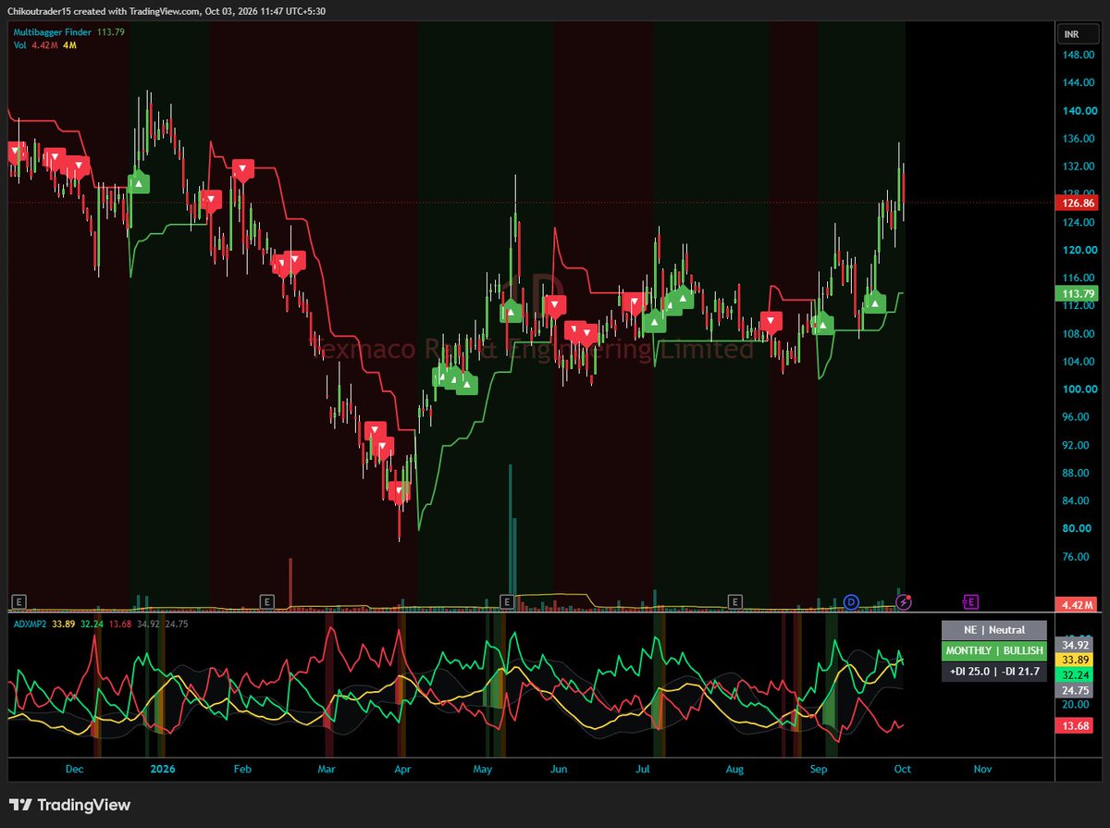Click the gray 34.92 ADX axis label
The width and height of the screenshot is (1110, 828).
click(x=1076, y=644)
